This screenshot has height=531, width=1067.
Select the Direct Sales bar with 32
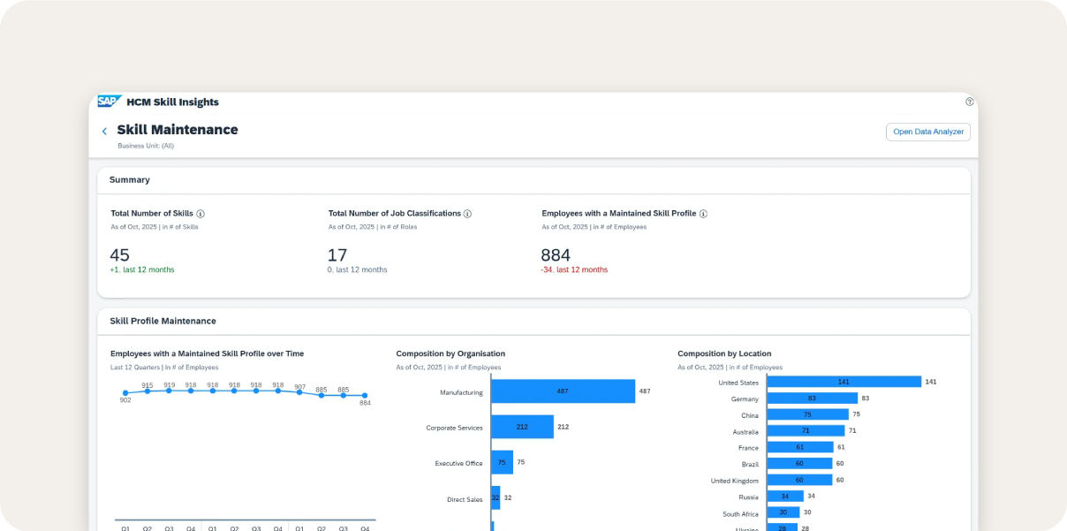[496, 497]
